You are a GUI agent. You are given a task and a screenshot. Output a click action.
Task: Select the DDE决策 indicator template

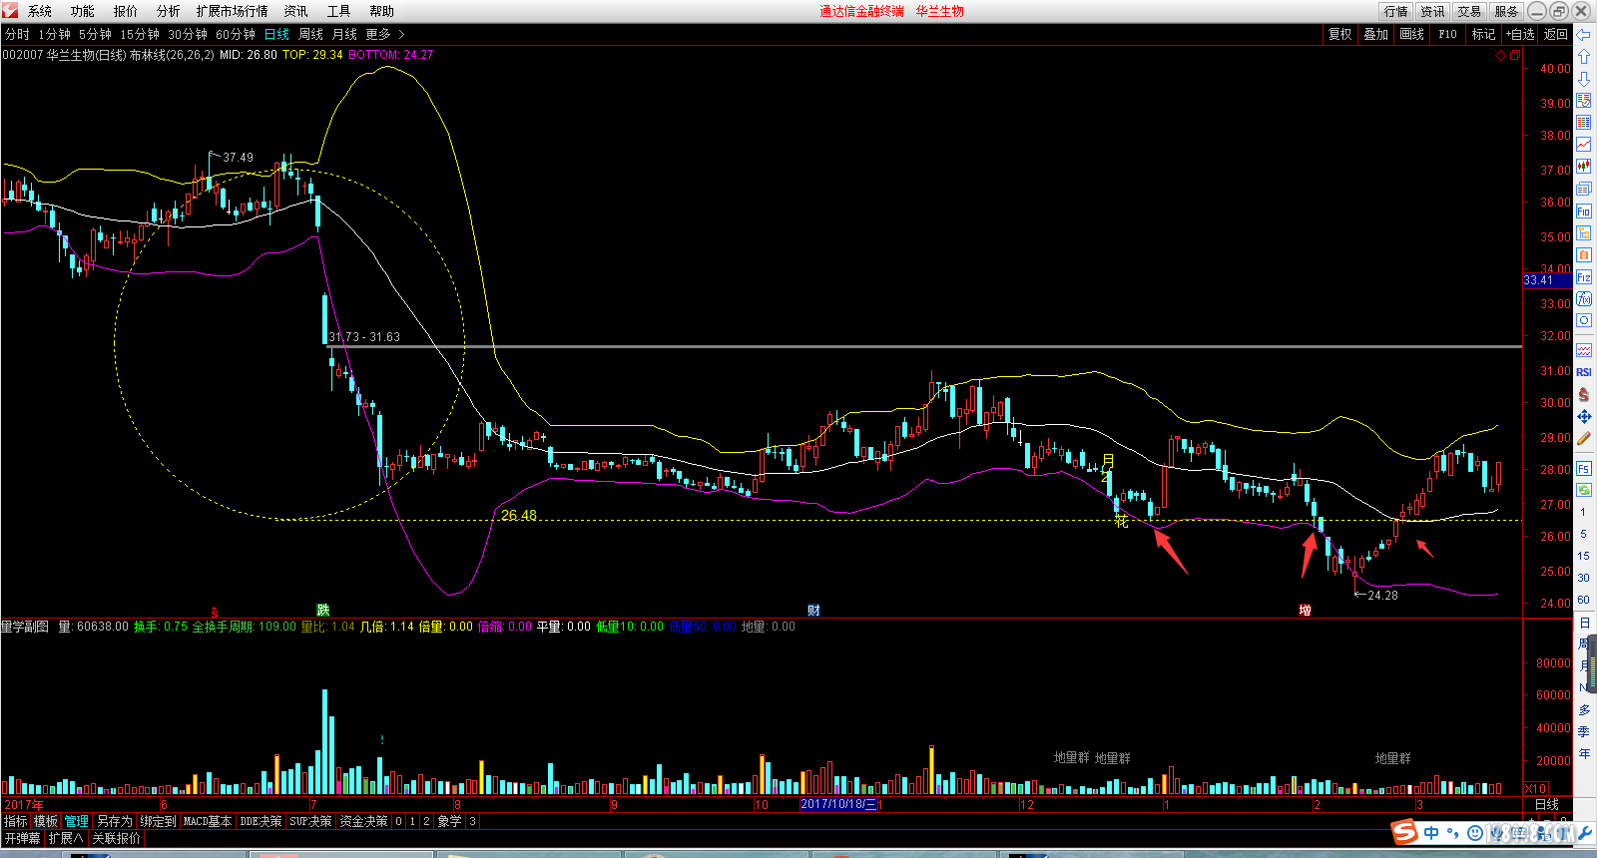tap(262, 821)
